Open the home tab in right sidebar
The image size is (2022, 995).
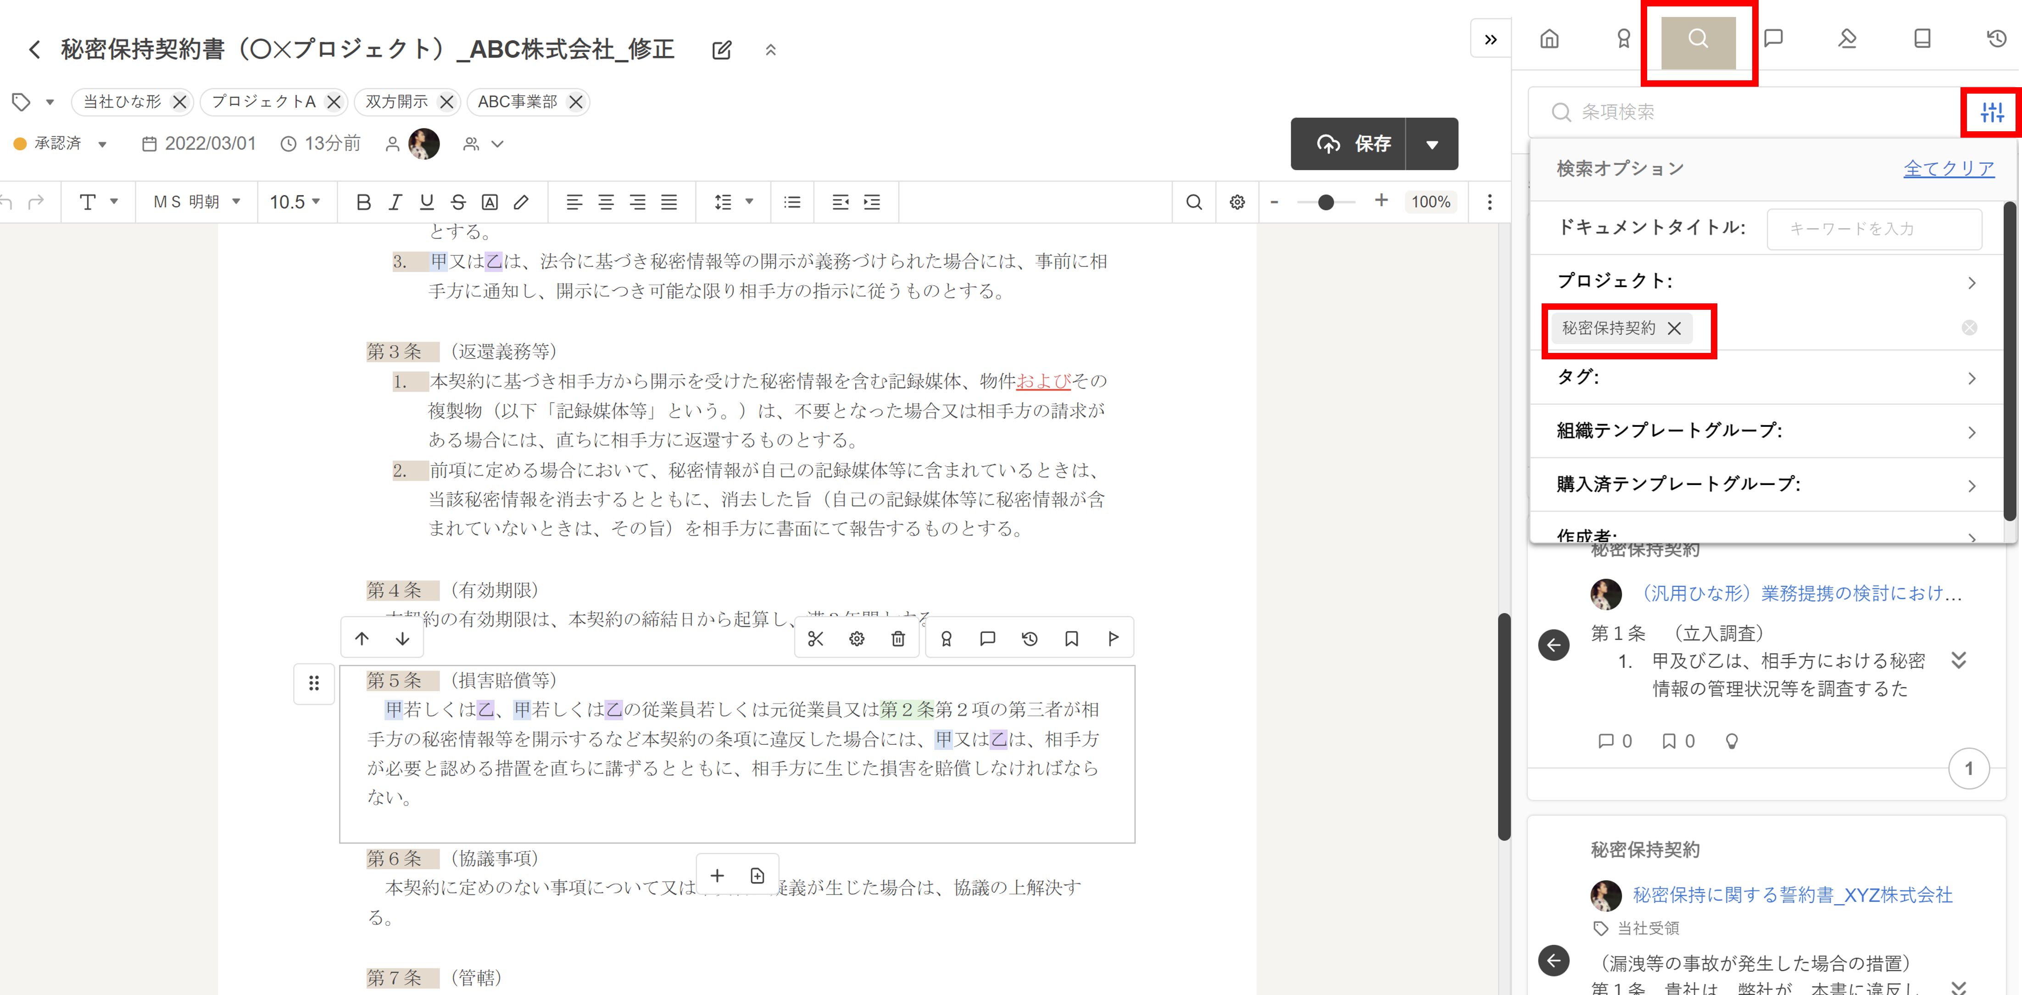(1549, 39)
